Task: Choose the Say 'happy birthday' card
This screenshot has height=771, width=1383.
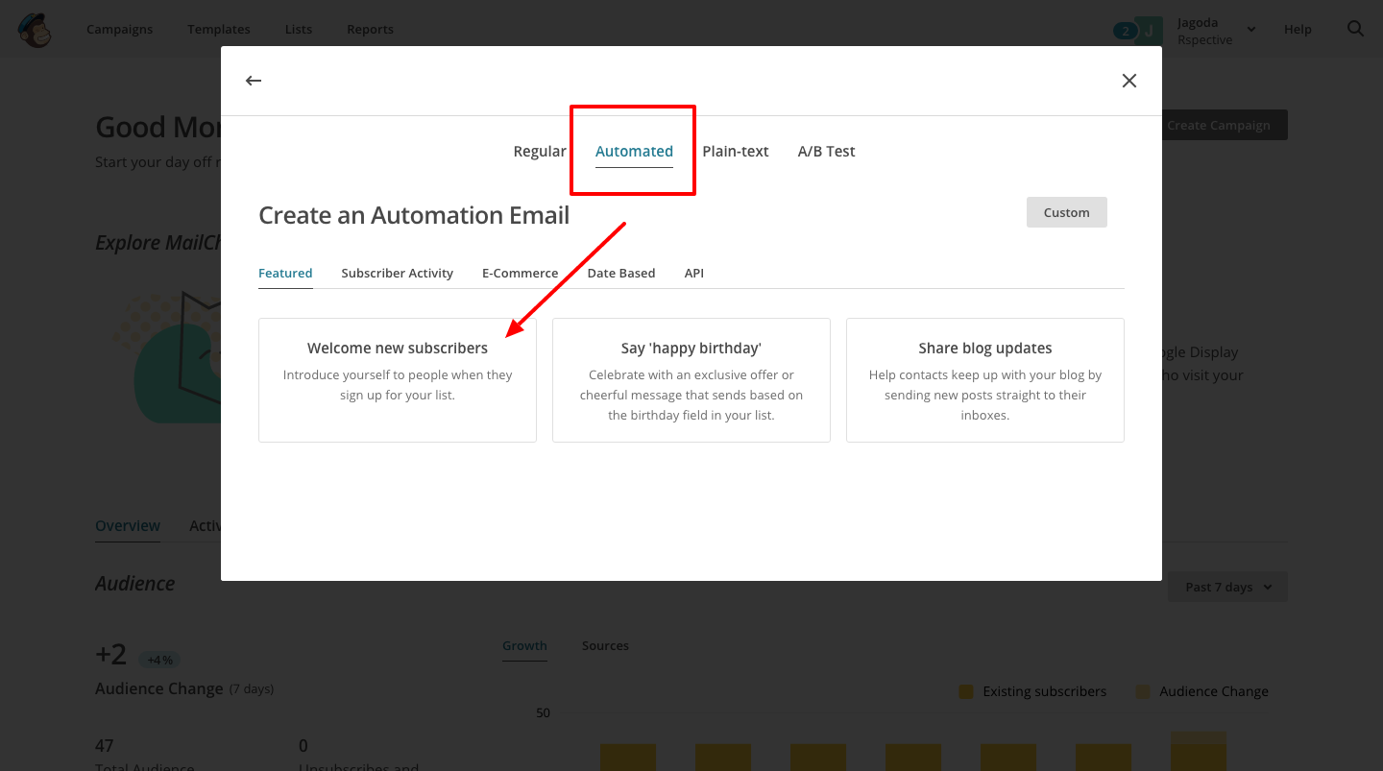Action: pos(691,380)
